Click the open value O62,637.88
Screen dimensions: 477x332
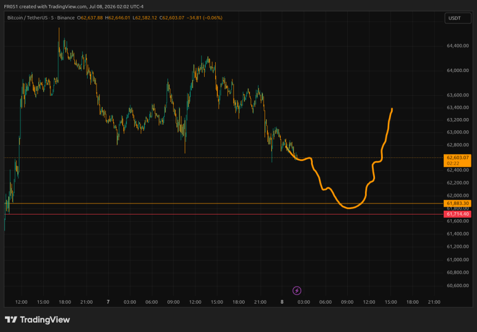click(x=90, y=18)
